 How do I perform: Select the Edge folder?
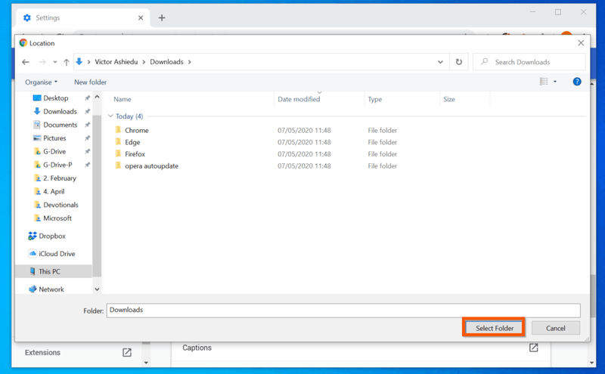(132, 142)
